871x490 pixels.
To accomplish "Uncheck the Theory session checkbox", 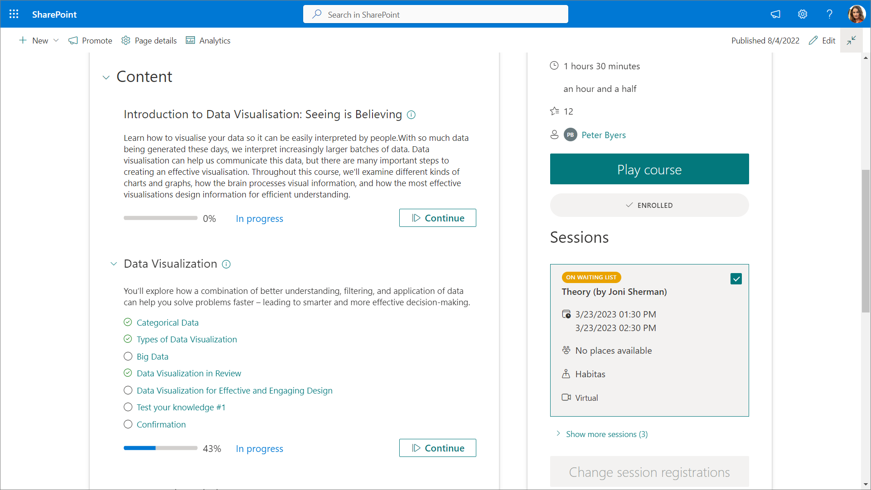I will tap(736, 279).
